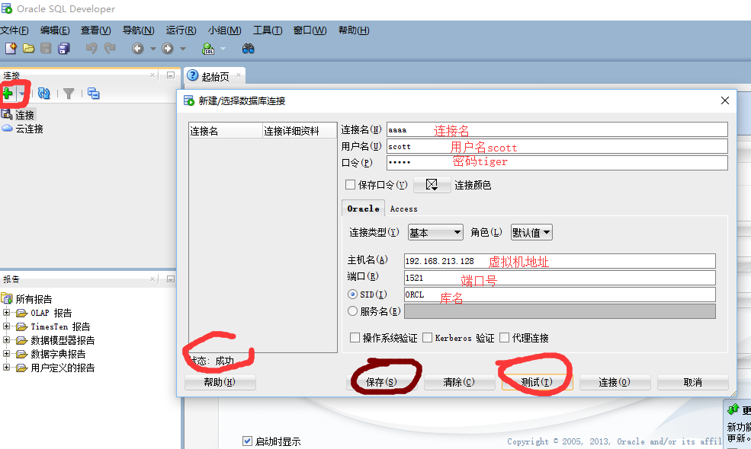
Task: Click the 保存(S) button
Action: 381,382
